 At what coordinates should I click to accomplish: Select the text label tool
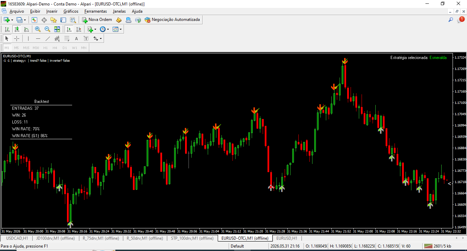pyautogui.click(x=86, y=39)
